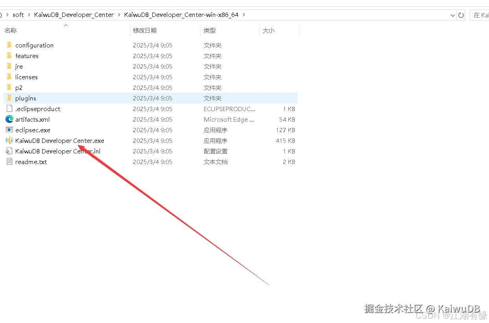Click the ECLIPSEPRODUC... type cell

click(x=229, y=109)
